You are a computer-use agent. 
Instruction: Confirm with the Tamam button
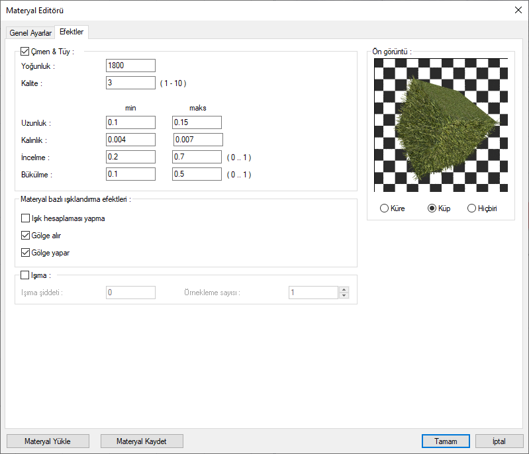(x=446, y=441)
